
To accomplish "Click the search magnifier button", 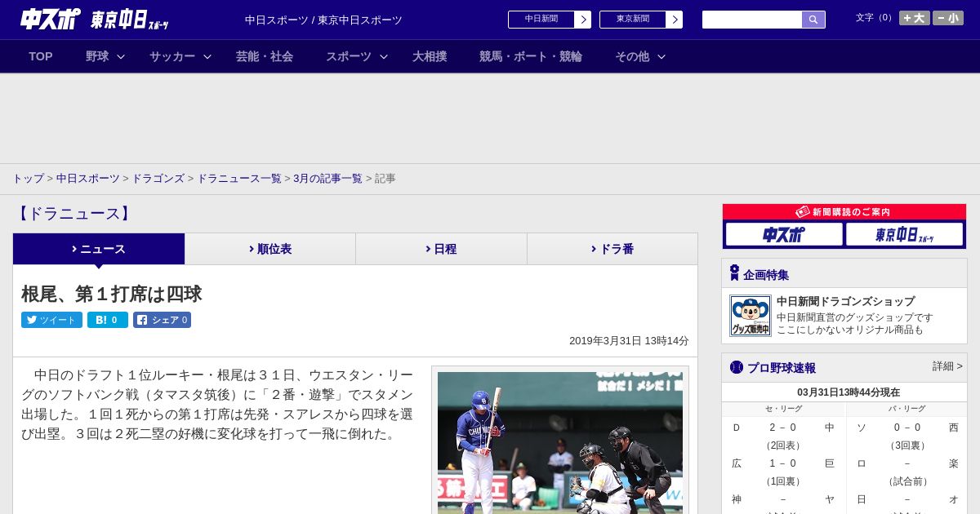I will [813, 20].
